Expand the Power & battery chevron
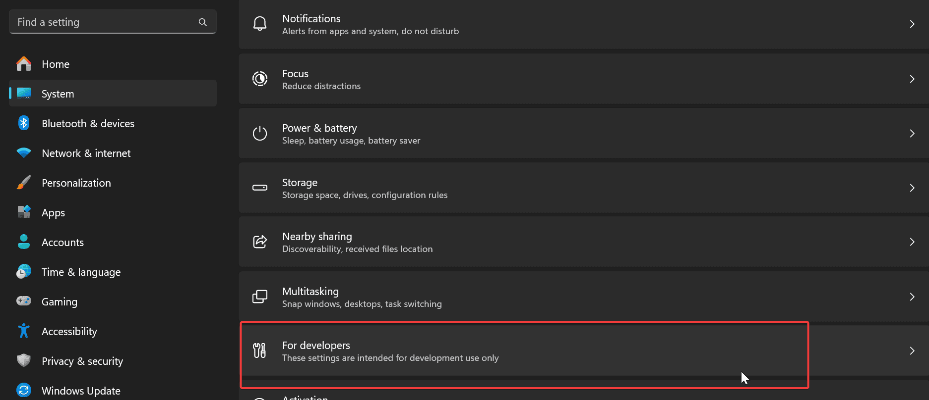Viewport: 929px width, 400px height. pos(912,133)
